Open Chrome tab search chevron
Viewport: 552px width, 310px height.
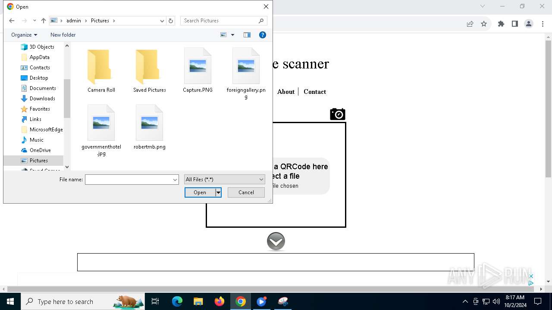coord(483,6)
